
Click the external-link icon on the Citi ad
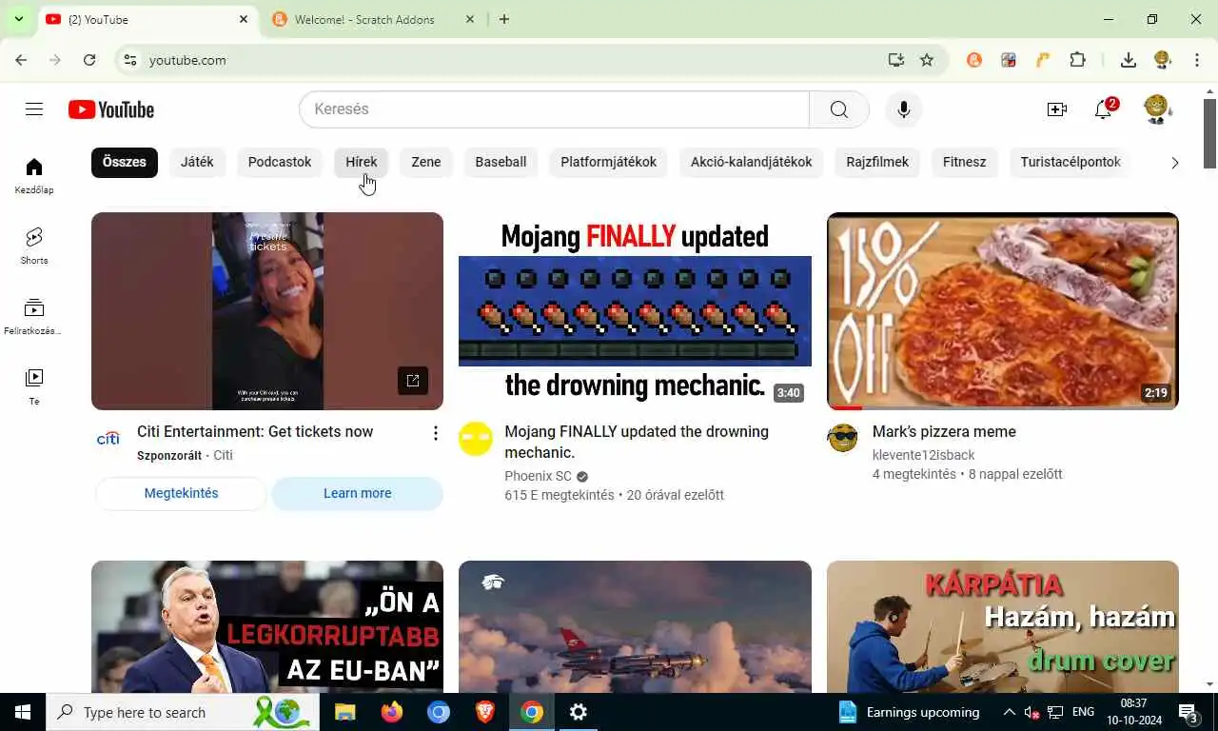pyautogui.click(x=413, y=381)
